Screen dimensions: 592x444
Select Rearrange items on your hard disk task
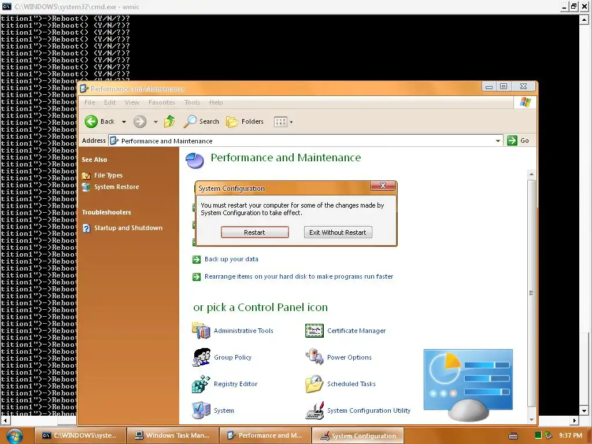point(299,276)
